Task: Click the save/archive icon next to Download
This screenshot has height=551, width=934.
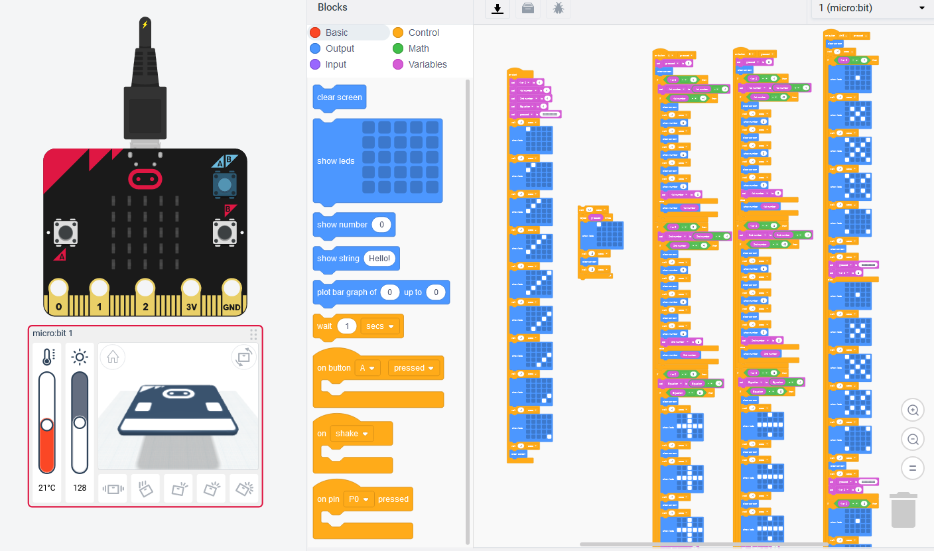Action: click(x=528, y=9)
